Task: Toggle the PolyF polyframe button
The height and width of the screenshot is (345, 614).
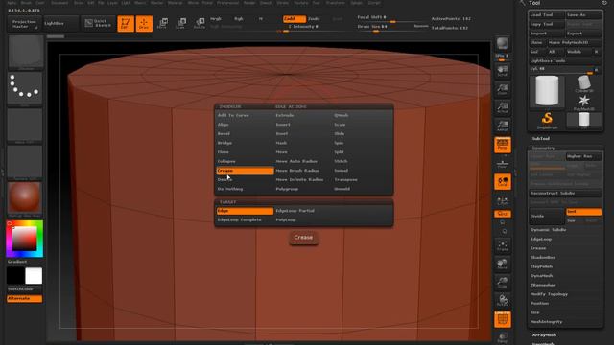Action: click(503, 319)
